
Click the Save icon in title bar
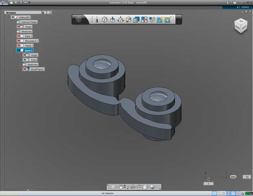[21, 2]
